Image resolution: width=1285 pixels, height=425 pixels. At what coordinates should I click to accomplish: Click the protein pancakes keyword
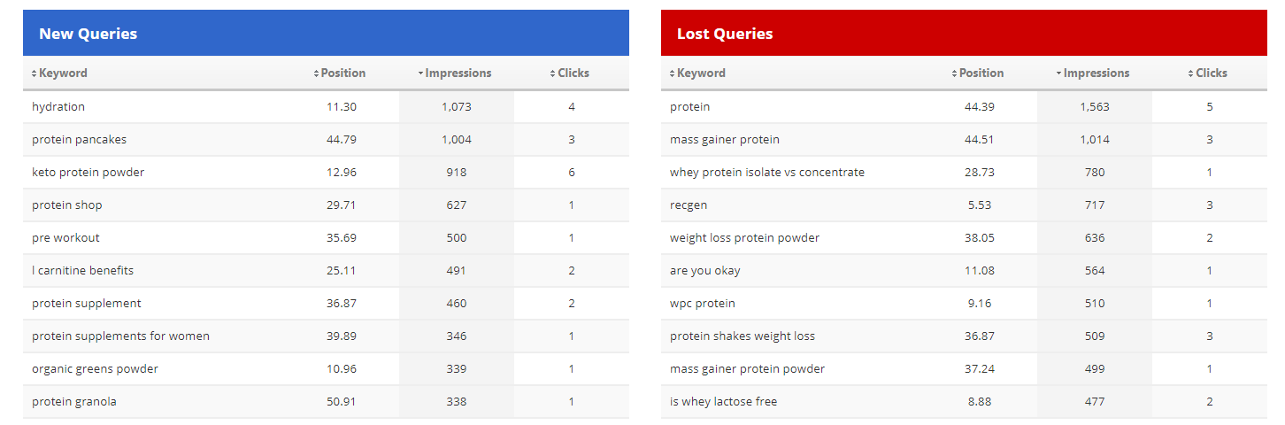79,140
